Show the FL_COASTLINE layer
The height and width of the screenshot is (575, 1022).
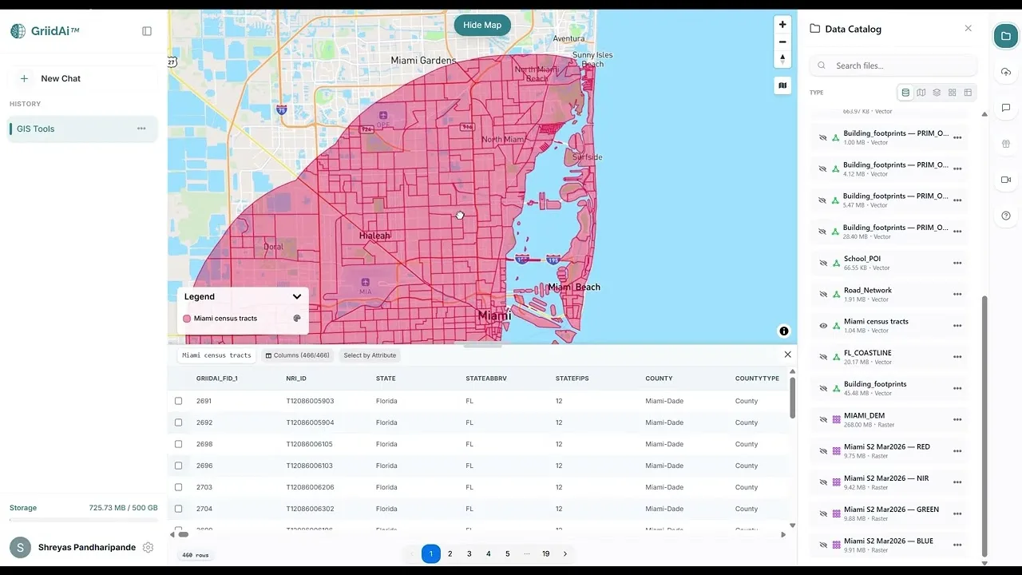click(823, 357)
